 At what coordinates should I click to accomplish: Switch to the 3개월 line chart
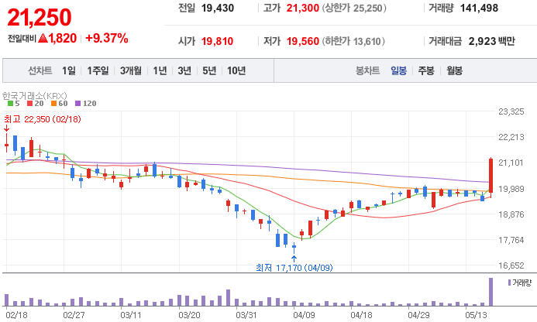131,71
